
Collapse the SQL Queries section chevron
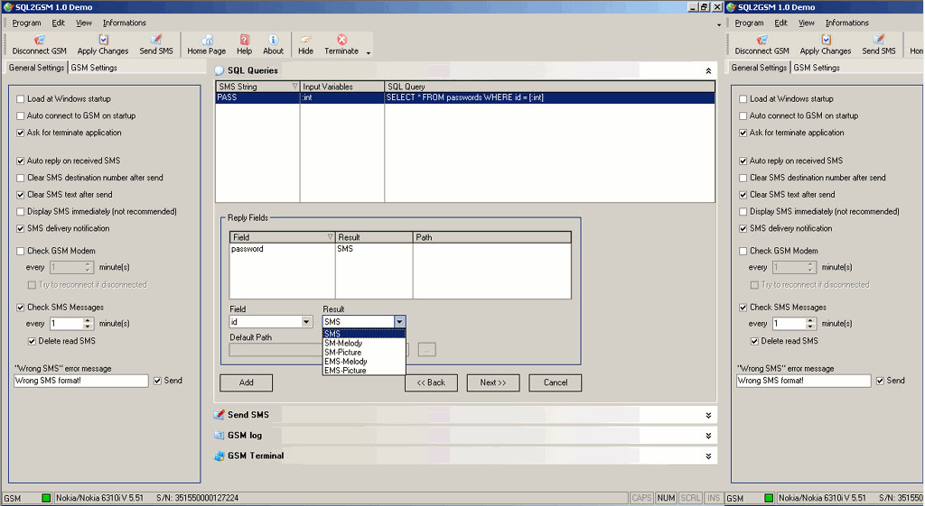click(x=708, y=70)
